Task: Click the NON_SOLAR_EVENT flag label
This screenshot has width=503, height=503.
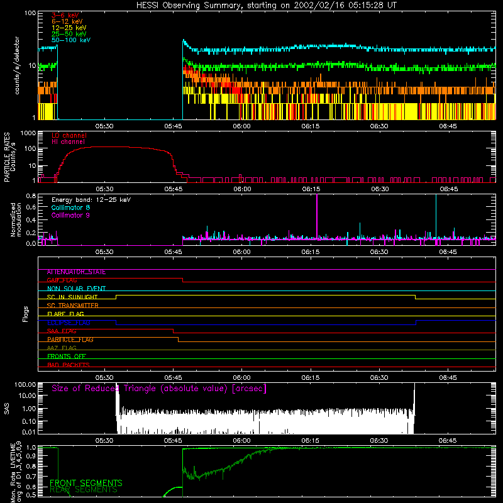Action: pyautogui.click(x=76, y=289)
